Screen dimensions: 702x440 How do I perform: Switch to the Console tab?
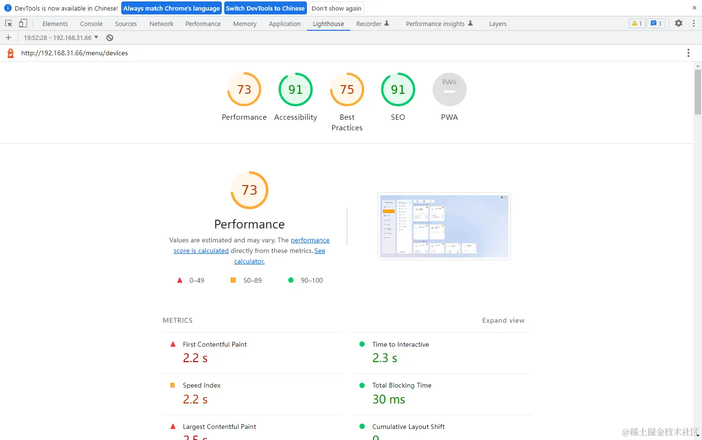[91, 24]
